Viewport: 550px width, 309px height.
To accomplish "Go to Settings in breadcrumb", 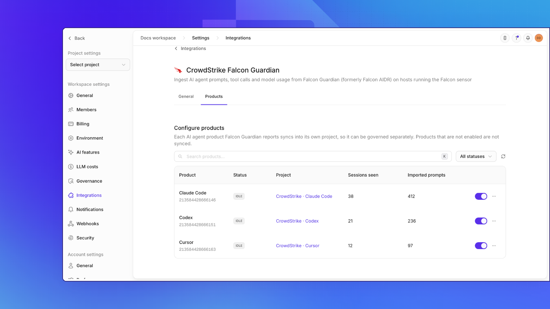I will click(200, 38).
